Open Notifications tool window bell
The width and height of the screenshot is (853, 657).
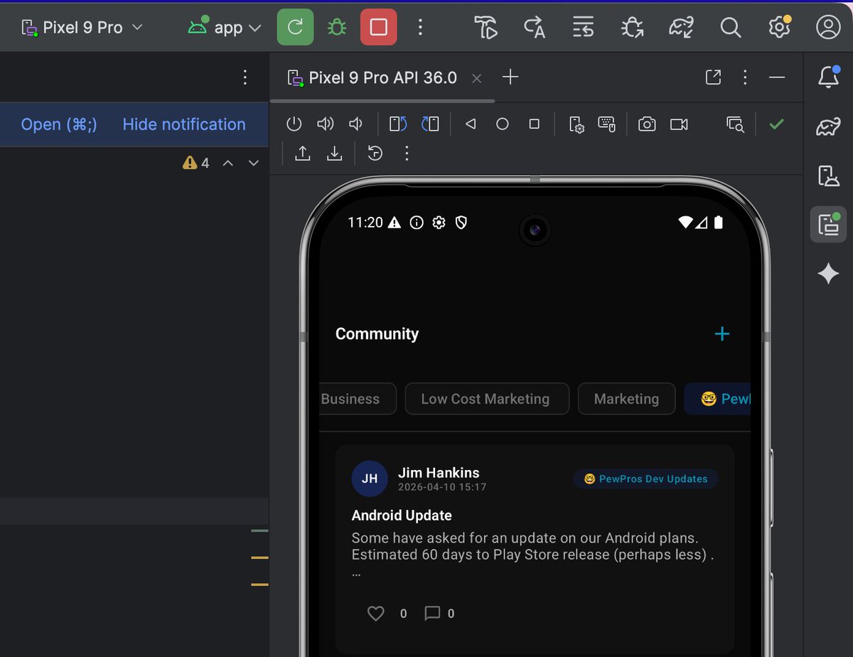point(828,77)
